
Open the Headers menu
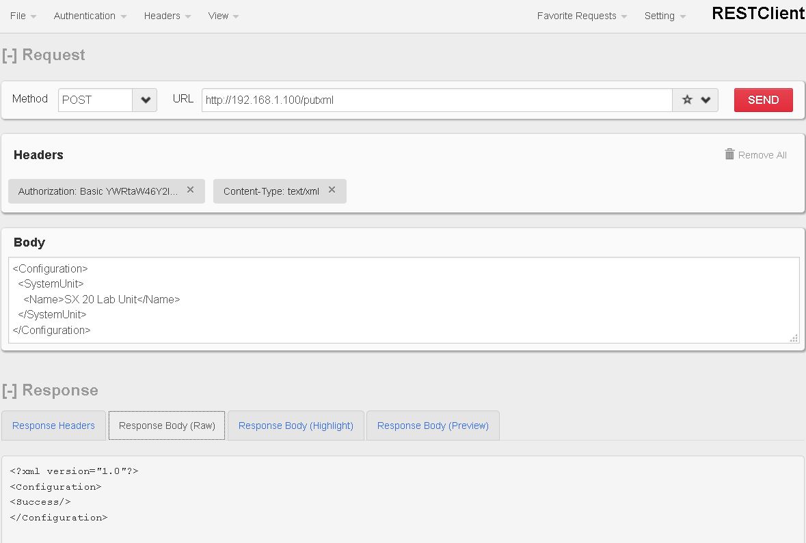[x=167, y=16]
